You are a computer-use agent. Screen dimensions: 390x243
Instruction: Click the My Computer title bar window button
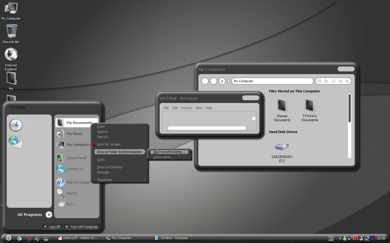pos(346,69)
